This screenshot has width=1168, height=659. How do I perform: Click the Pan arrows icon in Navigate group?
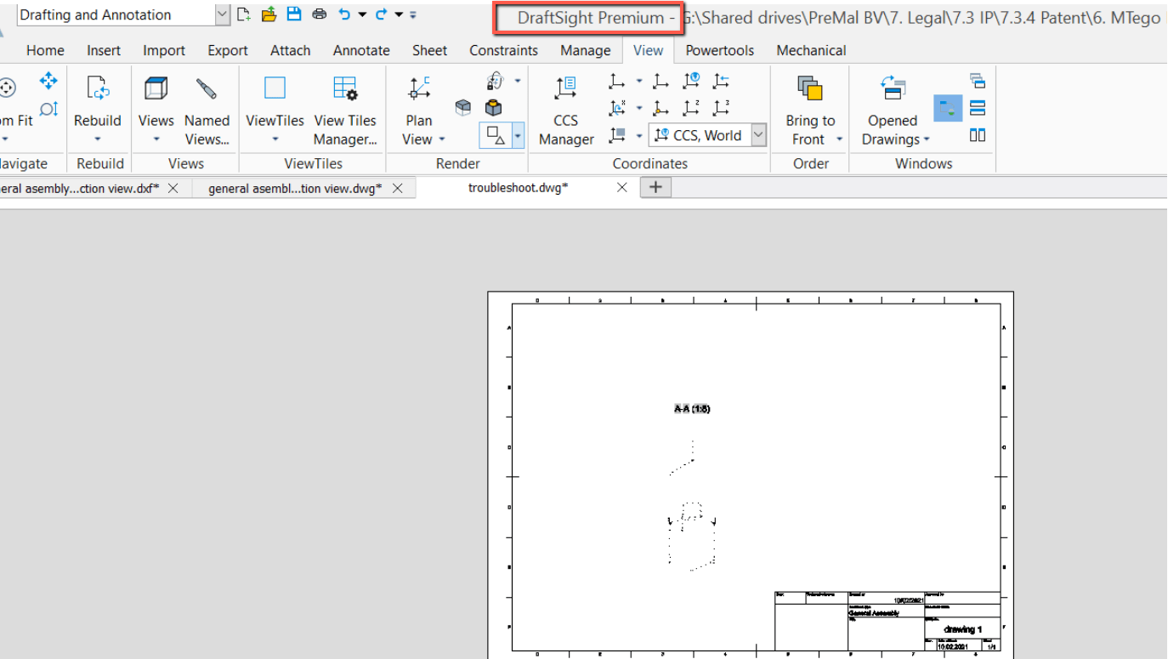(x=48, y=82)
